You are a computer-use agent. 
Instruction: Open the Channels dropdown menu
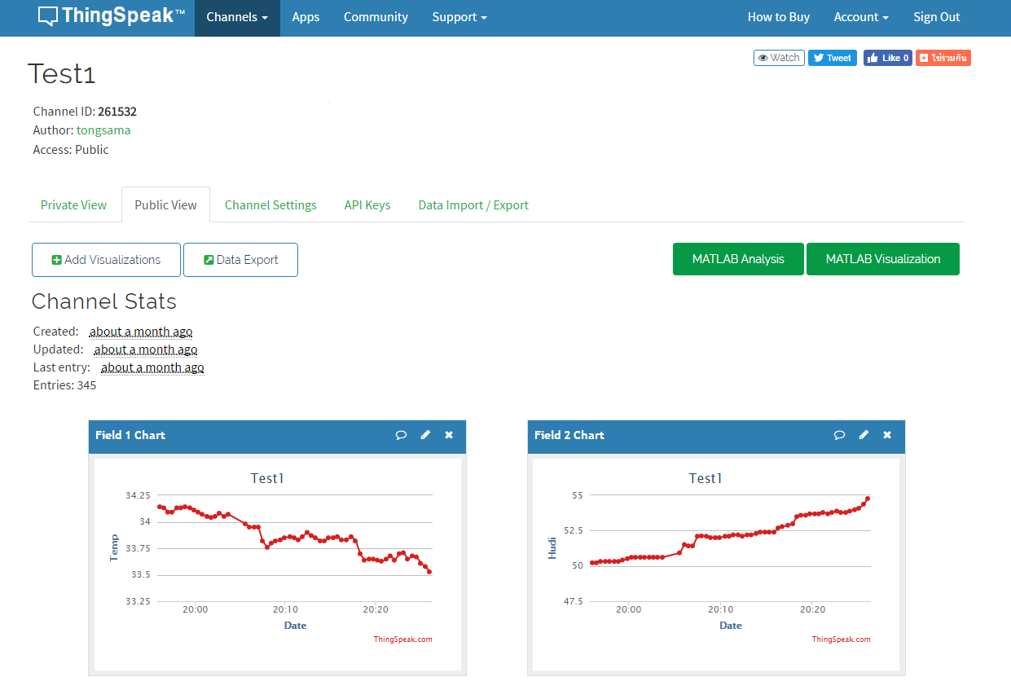pos(236,17)
